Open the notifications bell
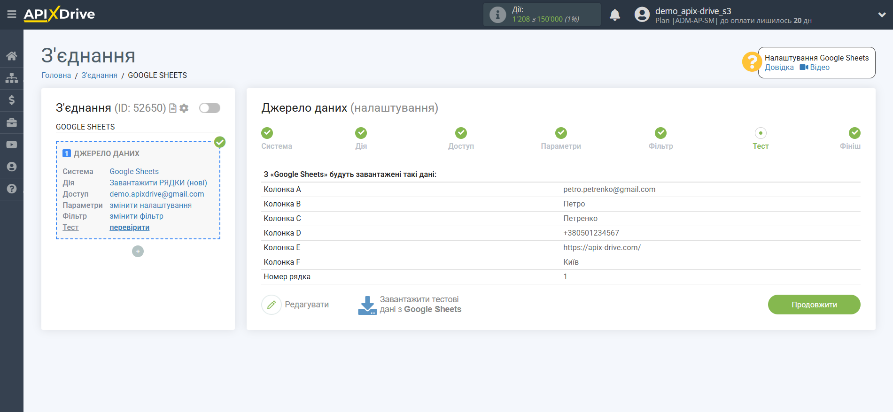The width and height of the screenshot is (893, 412). click(x=615, y=15)
